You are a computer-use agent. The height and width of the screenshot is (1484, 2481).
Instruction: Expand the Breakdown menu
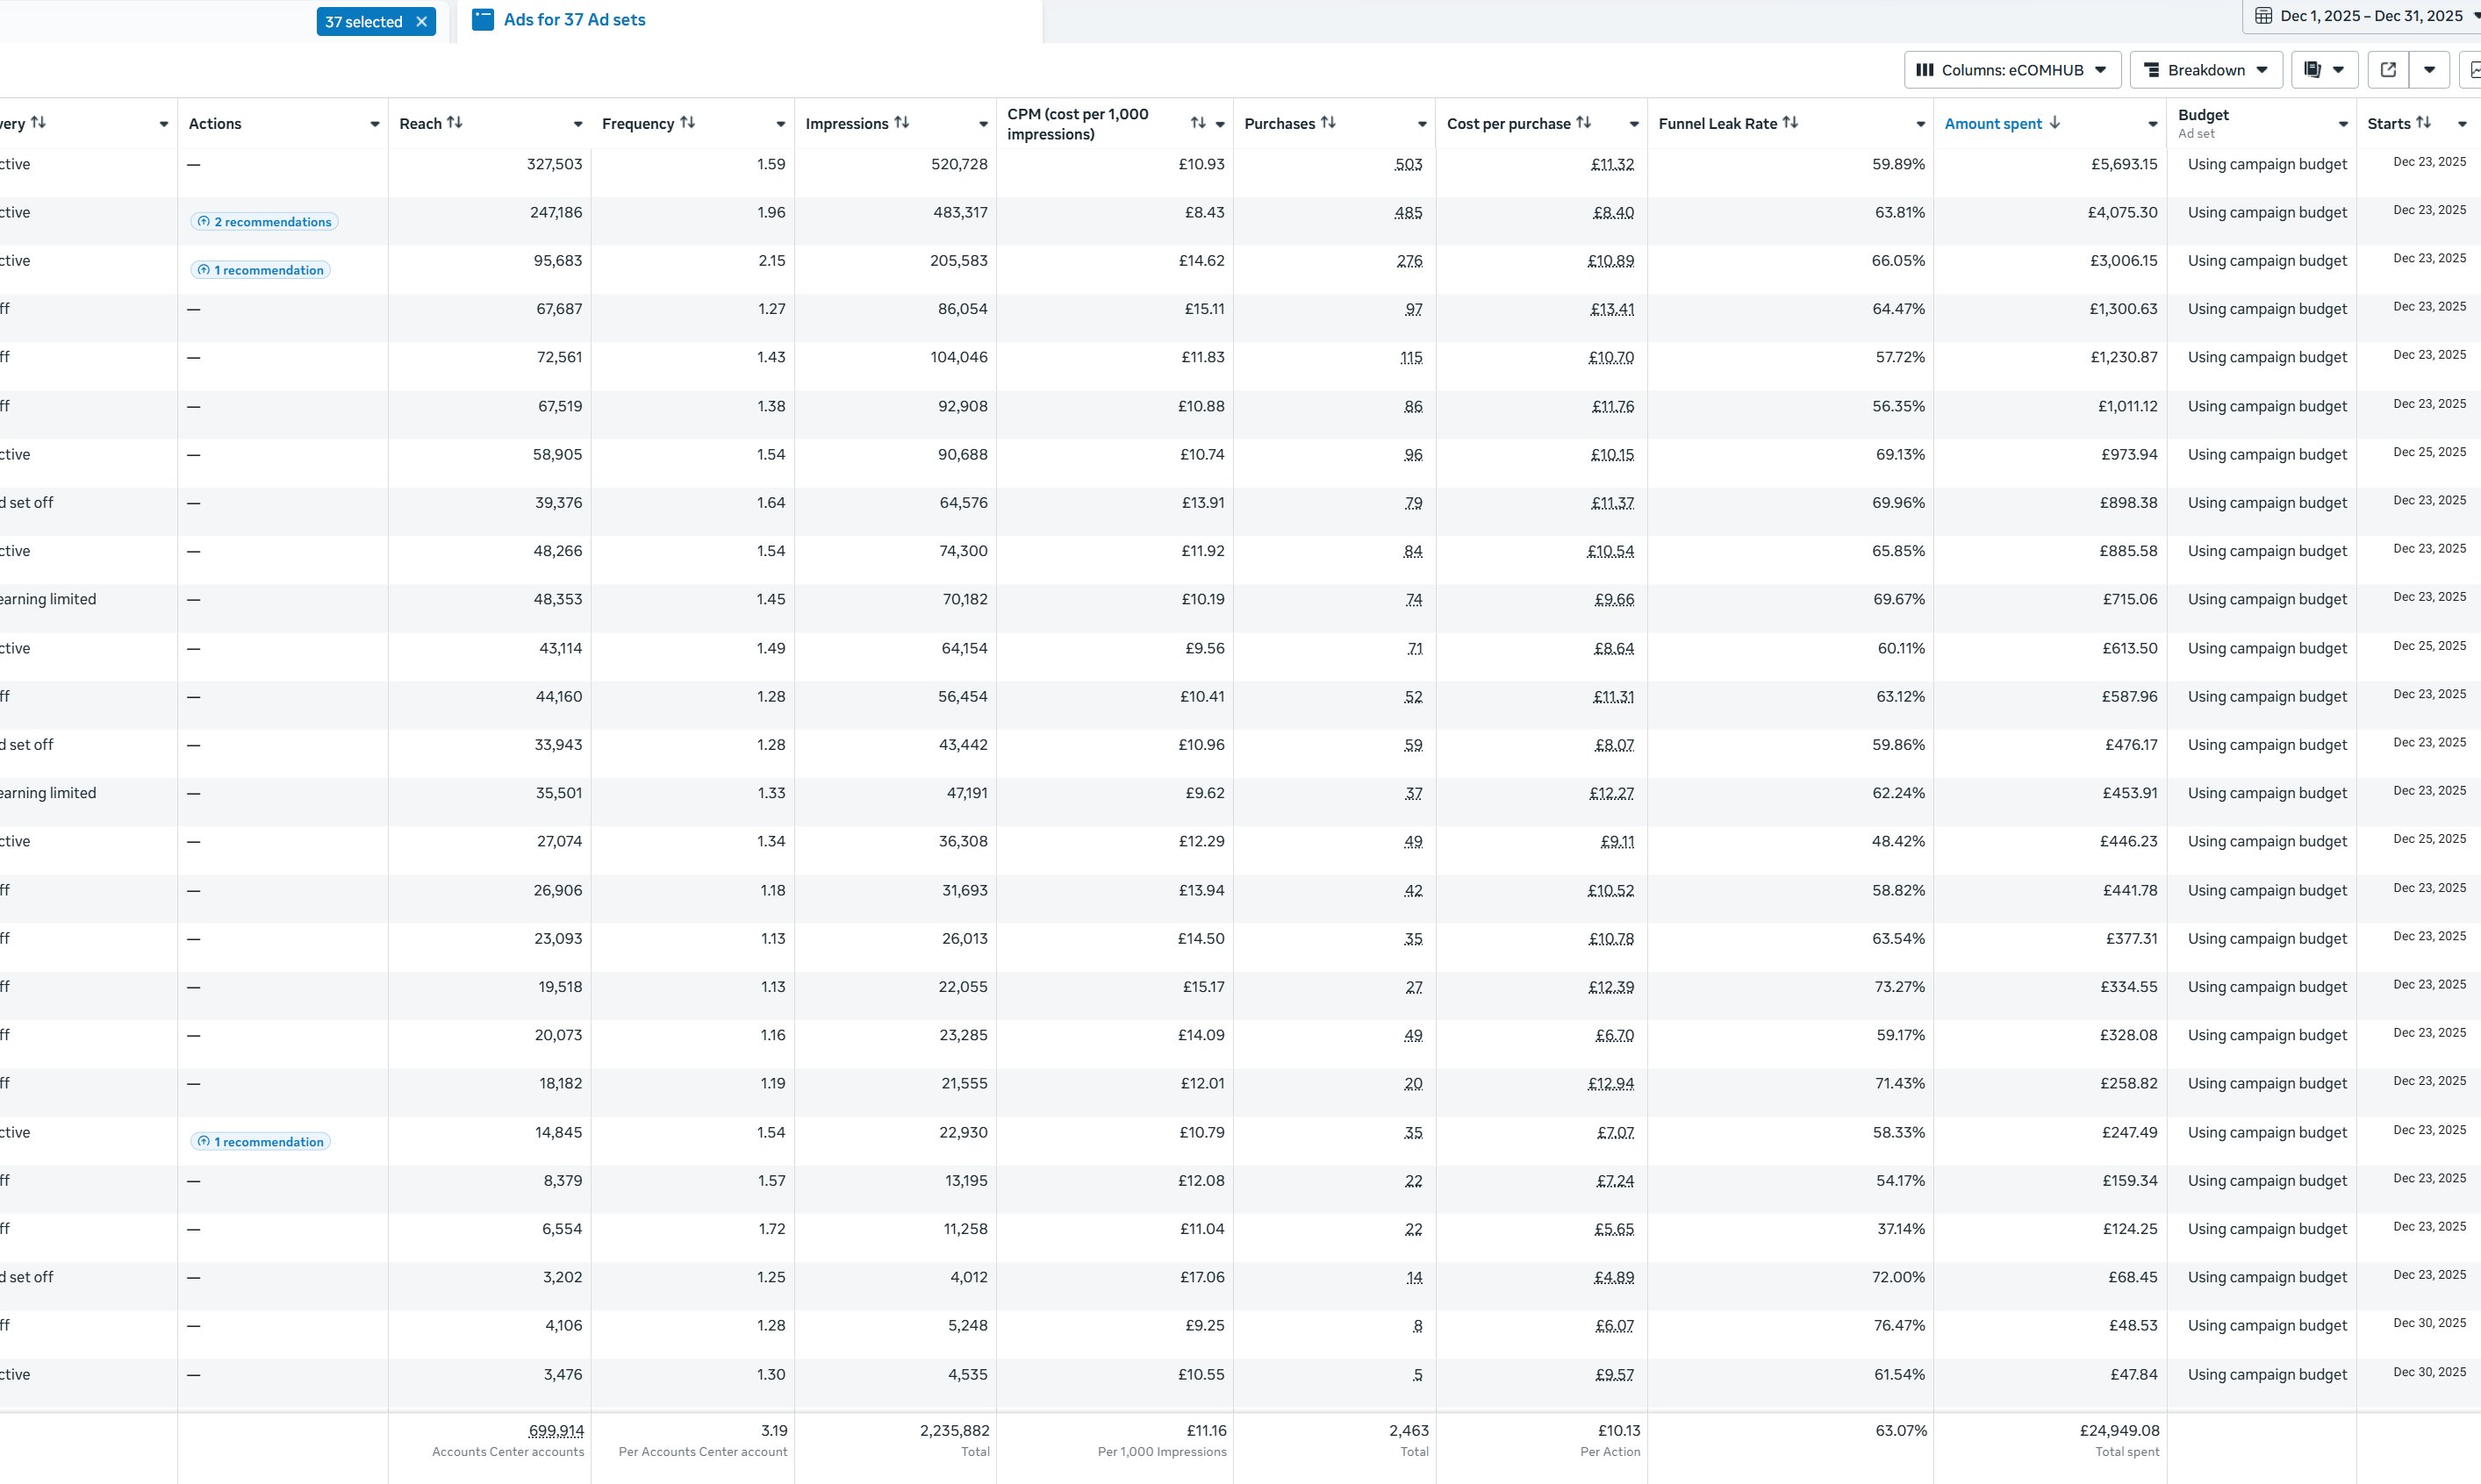pos(2205,70)
